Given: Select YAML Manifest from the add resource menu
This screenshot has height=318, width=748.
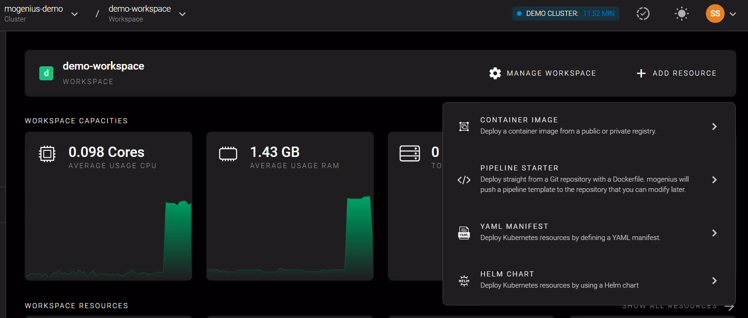Looking at the screenshot, I should click(589, 233).
